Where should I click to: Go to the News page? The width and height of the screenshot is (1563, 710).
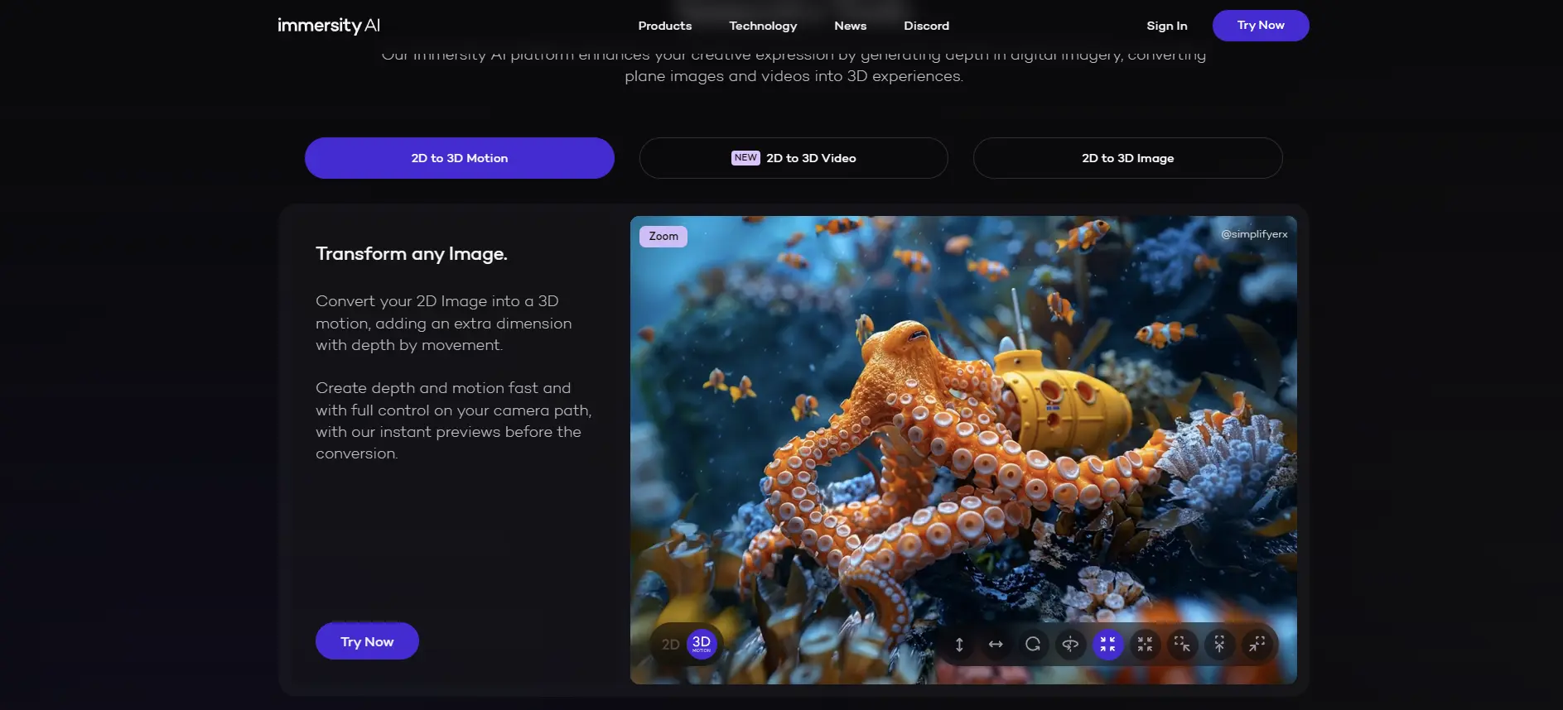(851, 26)
